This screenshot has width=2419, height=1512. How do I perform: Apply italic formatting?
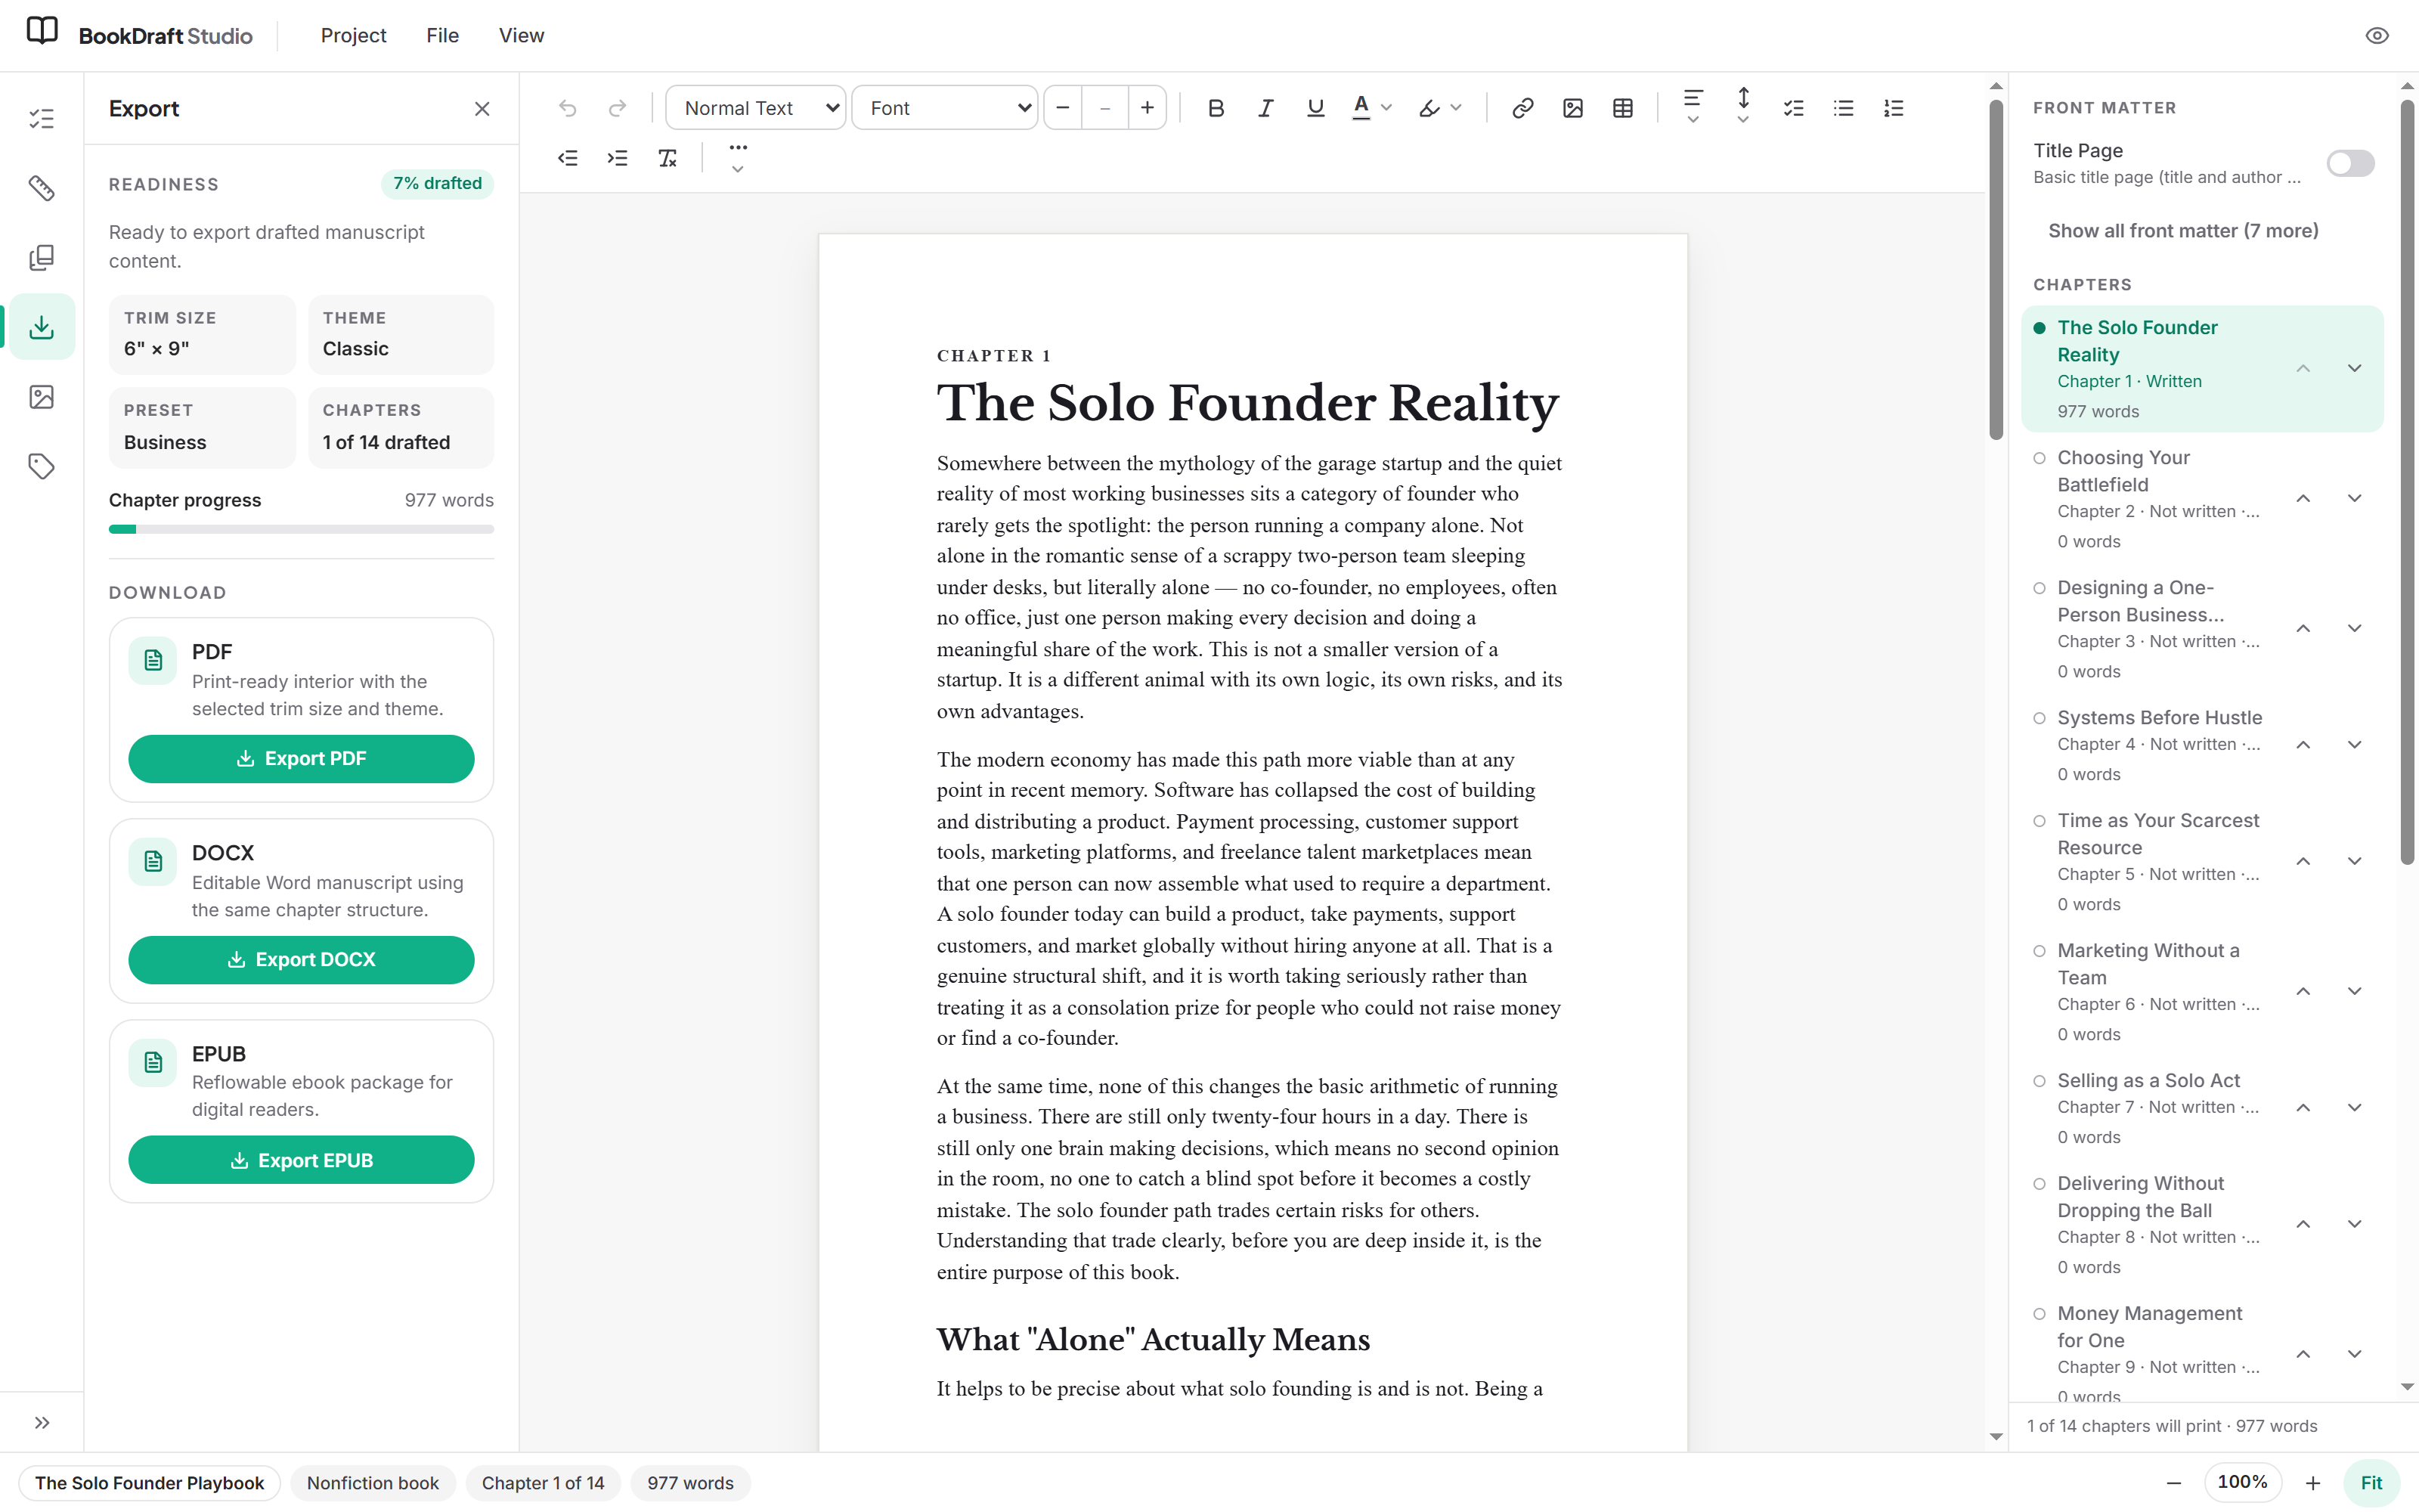point(1265,108)
